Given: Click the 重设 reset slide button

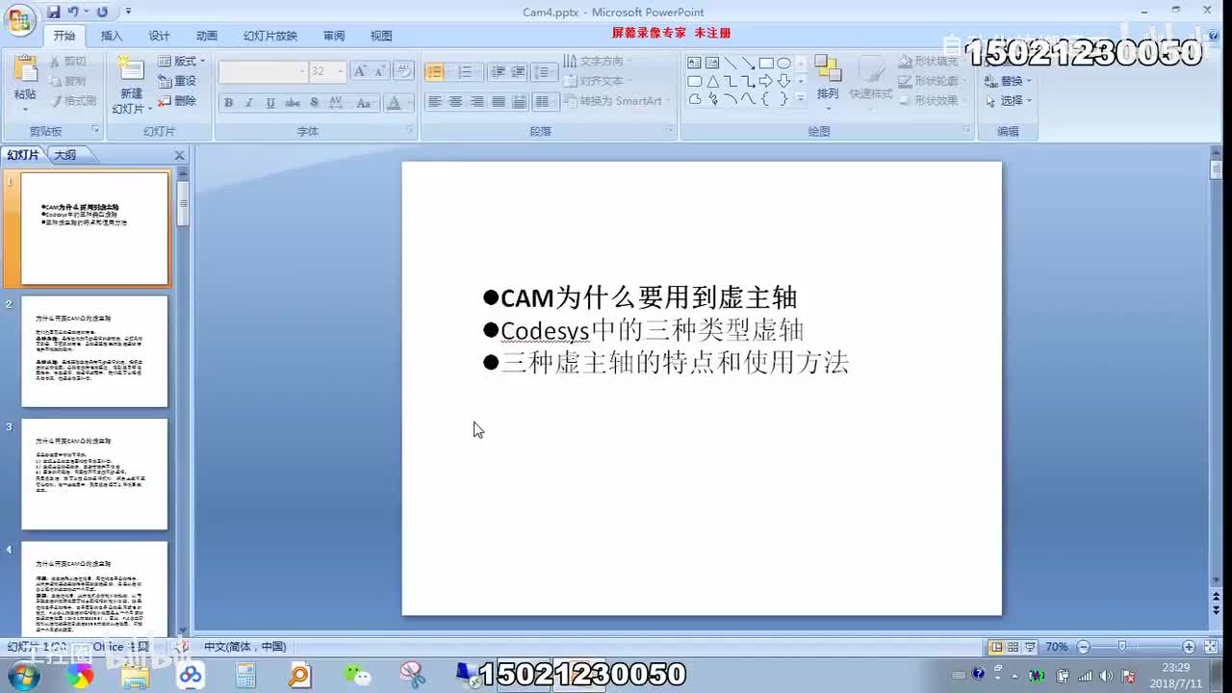Looking at the screenshot, I should pos(177,81).
